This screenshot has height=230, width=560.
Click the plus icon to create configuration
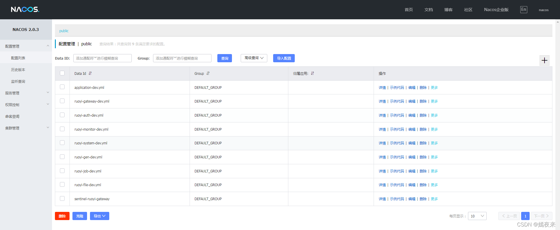point(544,60)
